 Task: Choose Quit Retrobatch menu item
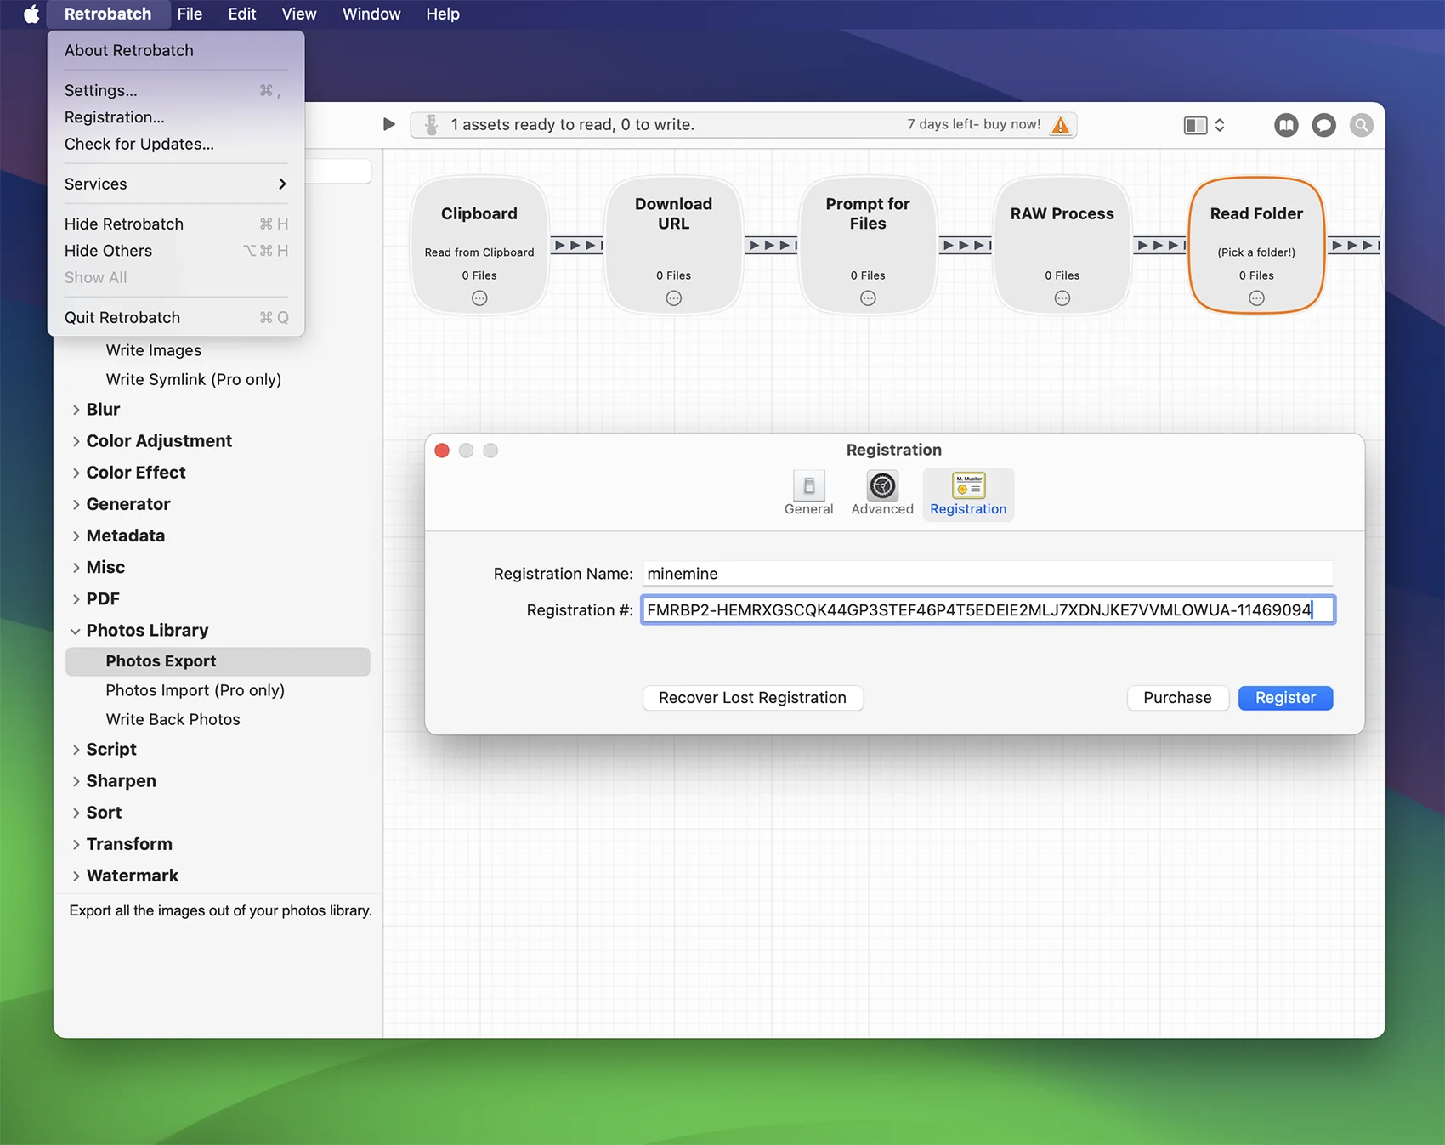(x=176, y=317)
